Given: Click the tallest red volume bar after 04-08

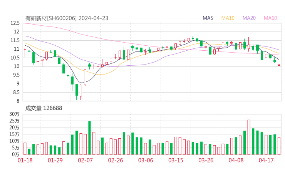Looking at the screenshot, I should pyautogui.click(x=249, y=137).
